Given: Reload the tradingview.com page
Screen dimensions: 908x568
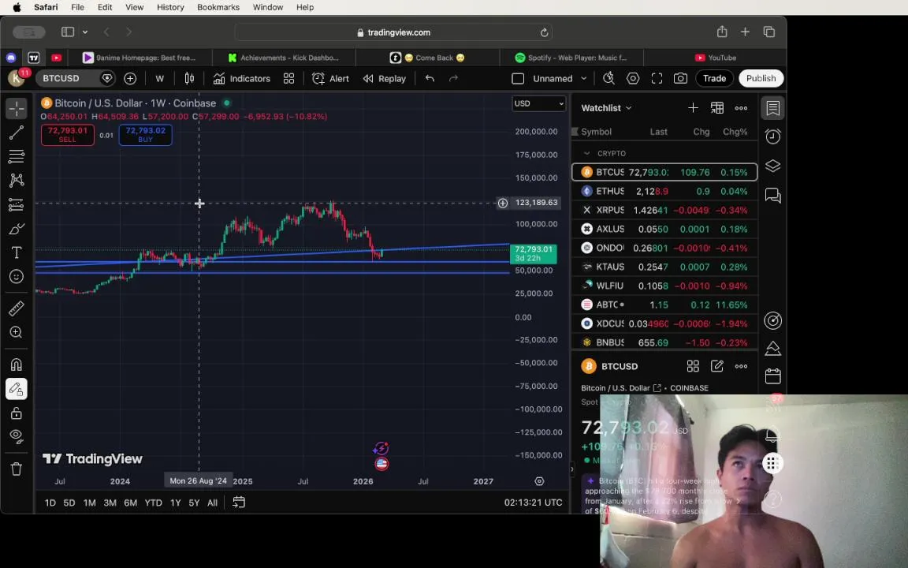Looking at the screenshot, I should pos(544,32).
